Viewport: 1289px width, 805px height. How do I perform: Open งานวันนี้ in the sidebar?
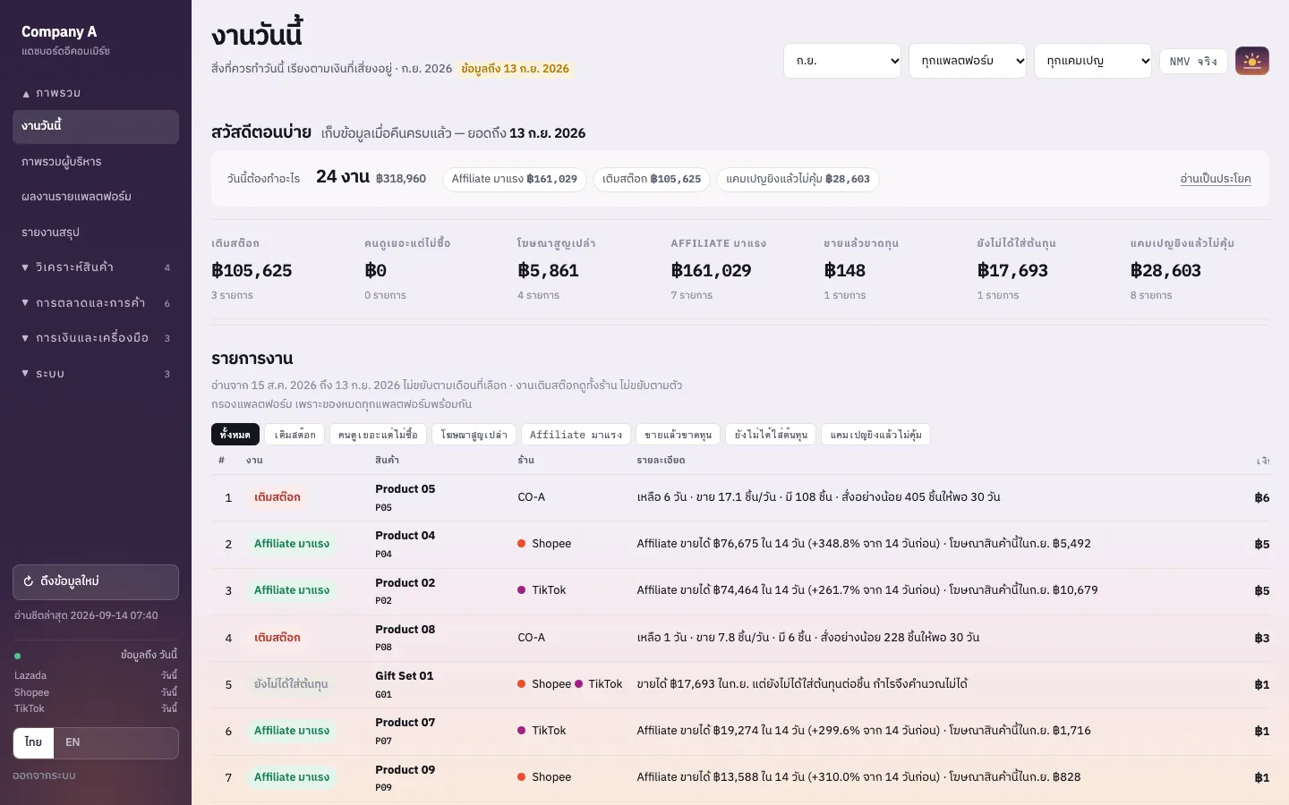pyautogui.click(x=96, y=127)
